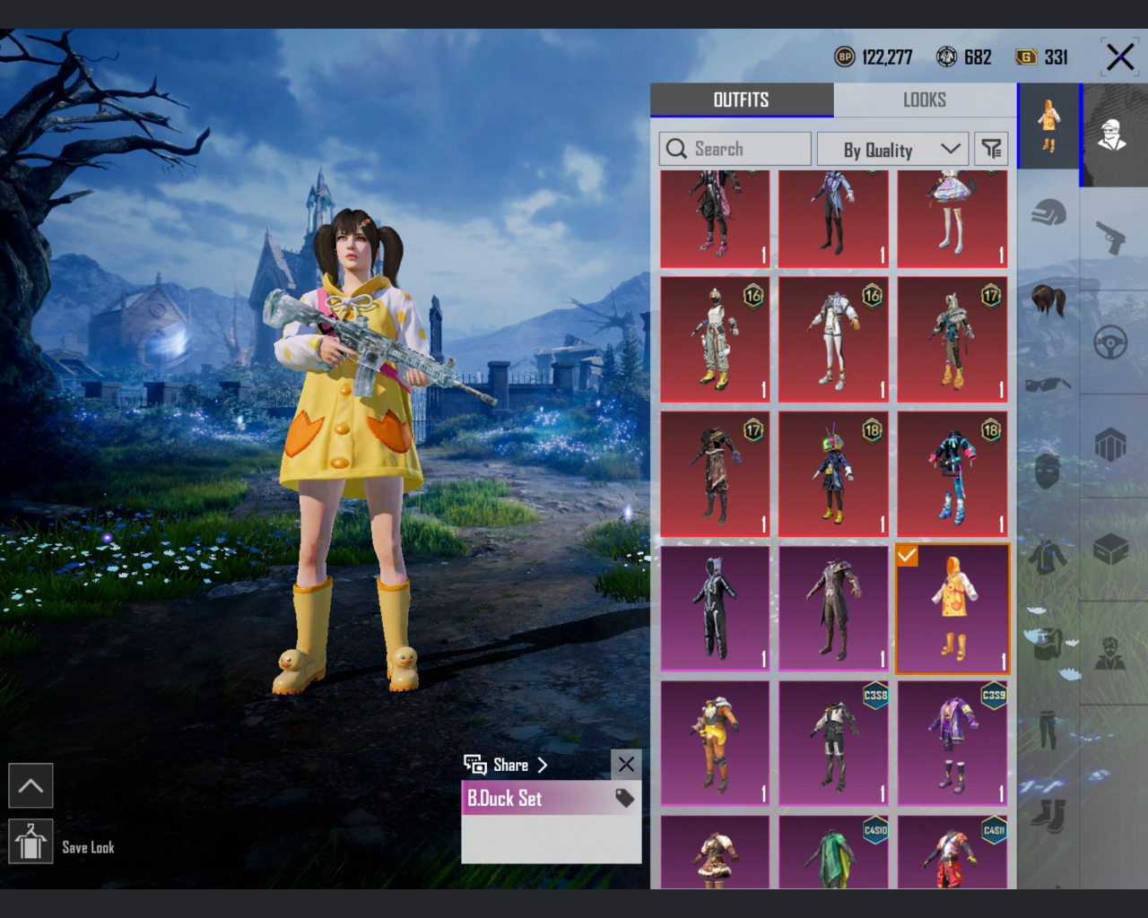Select the brown level 17 outfit
This screenshot has width=1148, height=918.
(x=715, y=474)
